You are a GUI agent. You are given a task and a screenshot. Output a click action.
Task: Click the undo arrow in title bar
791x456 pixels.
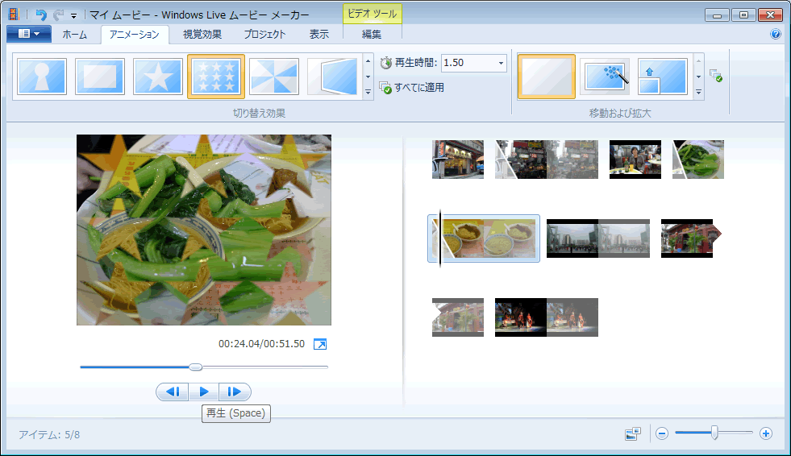coord(41,15)
